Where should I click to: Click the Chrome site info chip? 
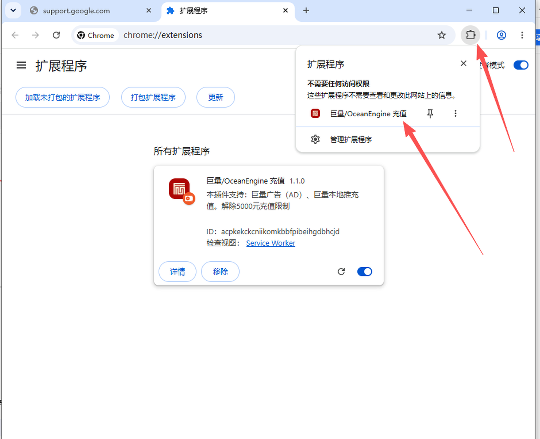(x=96, y=35)
